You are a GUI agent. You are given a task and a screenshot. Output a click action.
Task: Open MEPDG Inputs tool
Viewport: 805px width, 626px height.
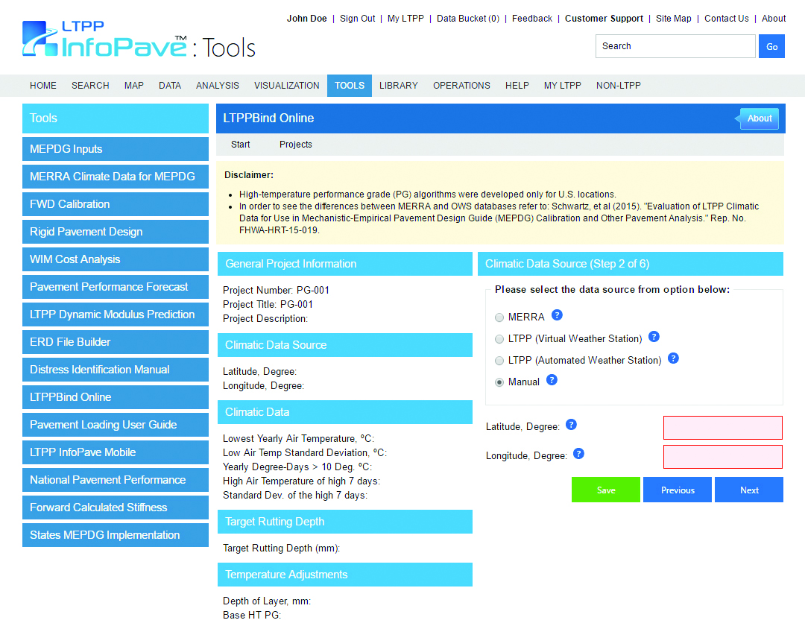point(116,149)
